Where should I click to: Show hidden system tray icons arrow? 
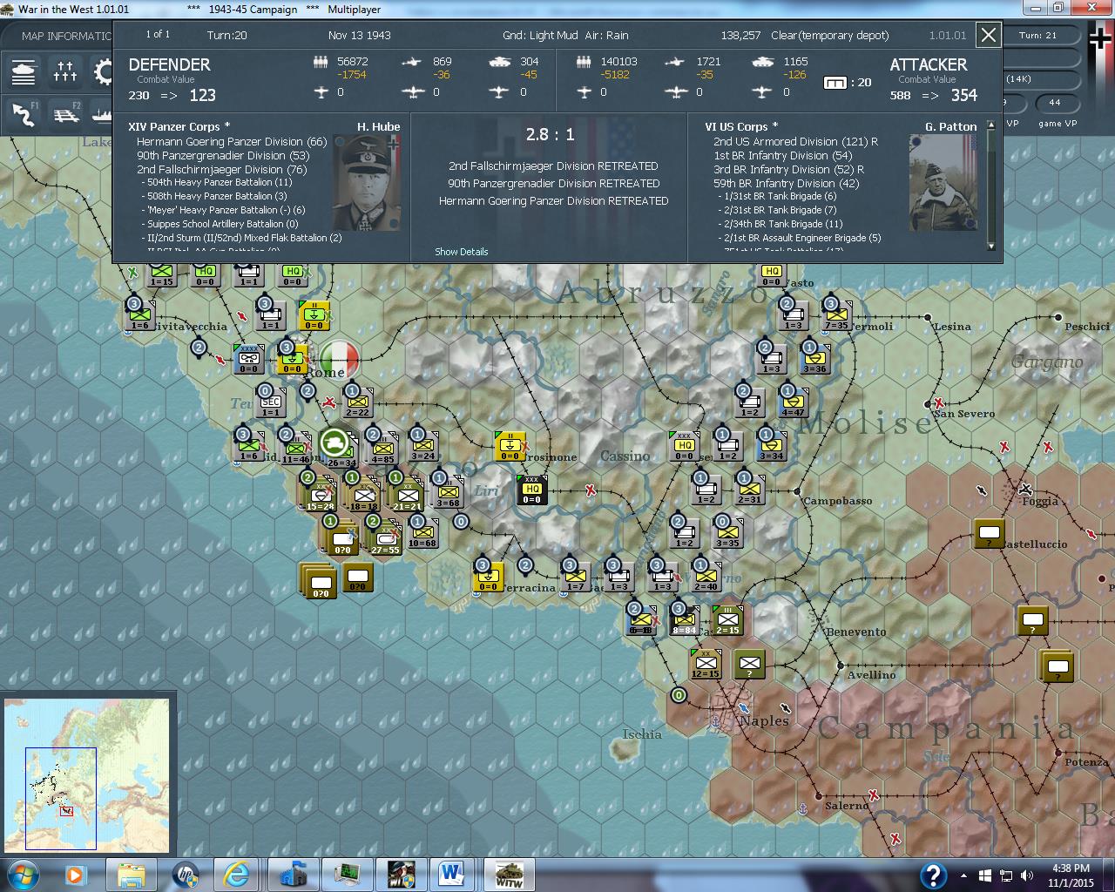coord(963,875)
